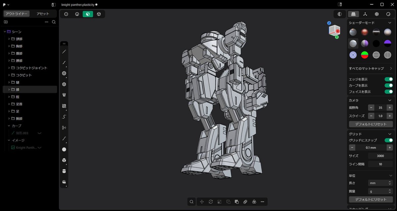Activate the Move command in bottom toolbar
The width and height of the screenshot is (397, 211).
click(x=202, y=202)
